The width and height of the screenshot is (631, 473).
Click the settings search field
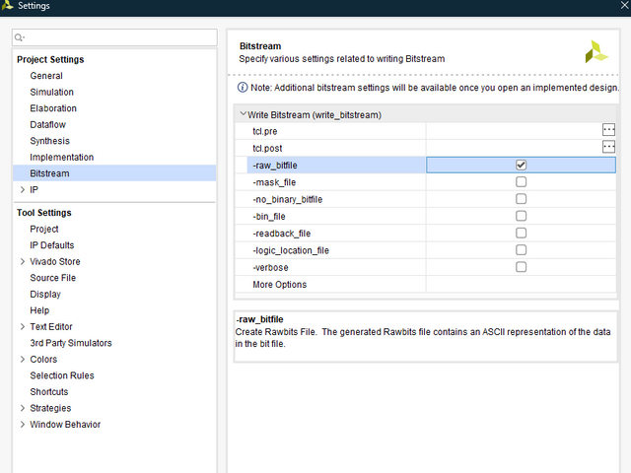(x=118, y=37)
